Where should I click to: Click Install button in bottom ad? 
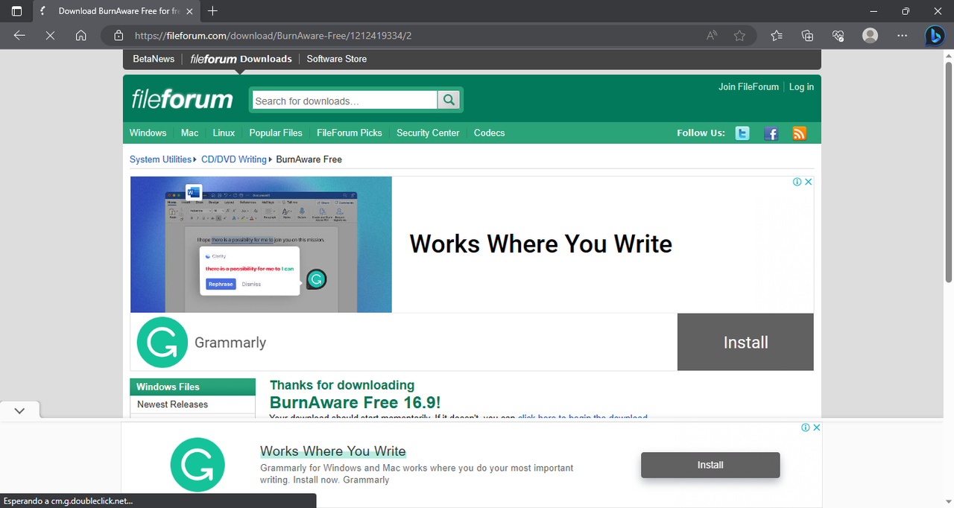[x=710, y=465]
